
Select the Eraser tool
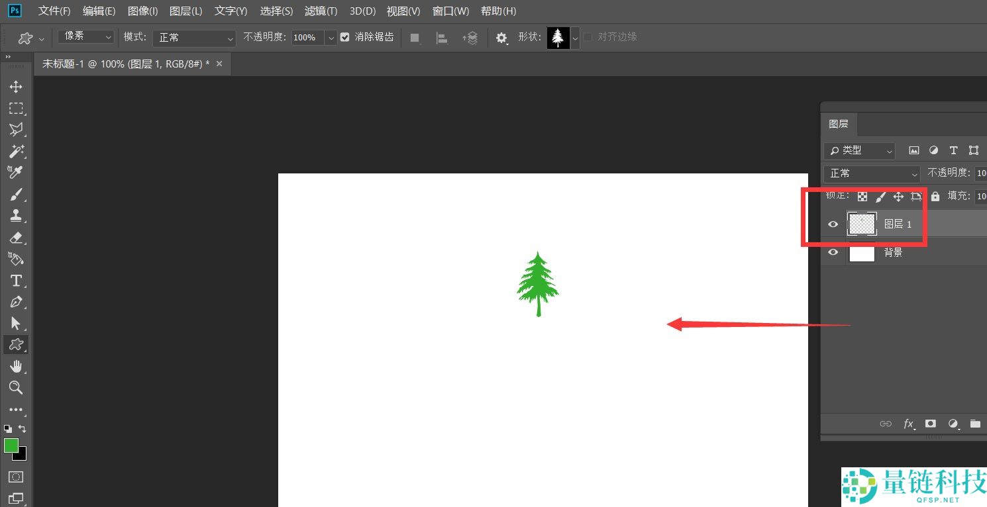(16, 238)
